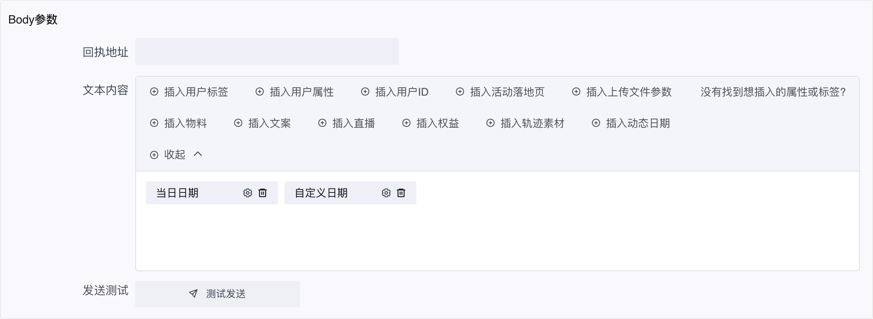Screen dimensions: 873x319
Task: Click empty area of 文本内容 editor
Action: coord(495,239)
